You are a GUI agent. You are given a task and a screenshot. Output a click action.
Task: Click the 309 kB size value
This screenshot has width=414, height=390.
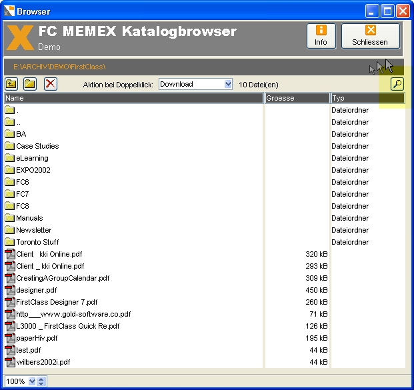pyautogui.click(x=316, y=278)
